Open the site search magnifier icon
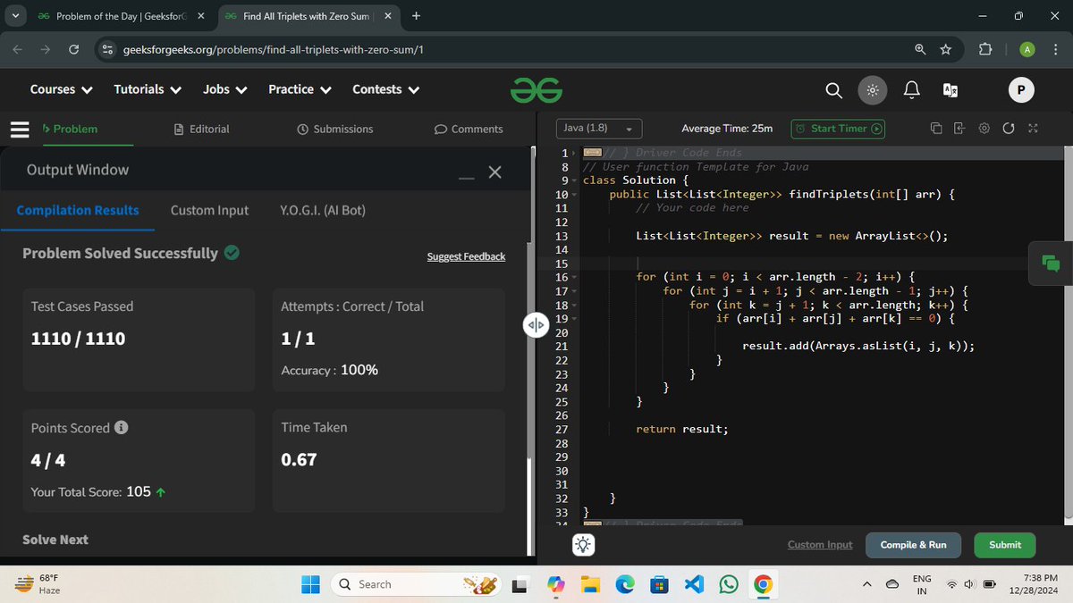The image size is (1073, 603). click(x=833, y=90)
